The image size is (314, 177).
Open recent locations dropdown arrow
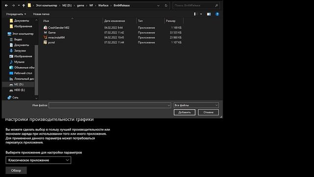19,5
